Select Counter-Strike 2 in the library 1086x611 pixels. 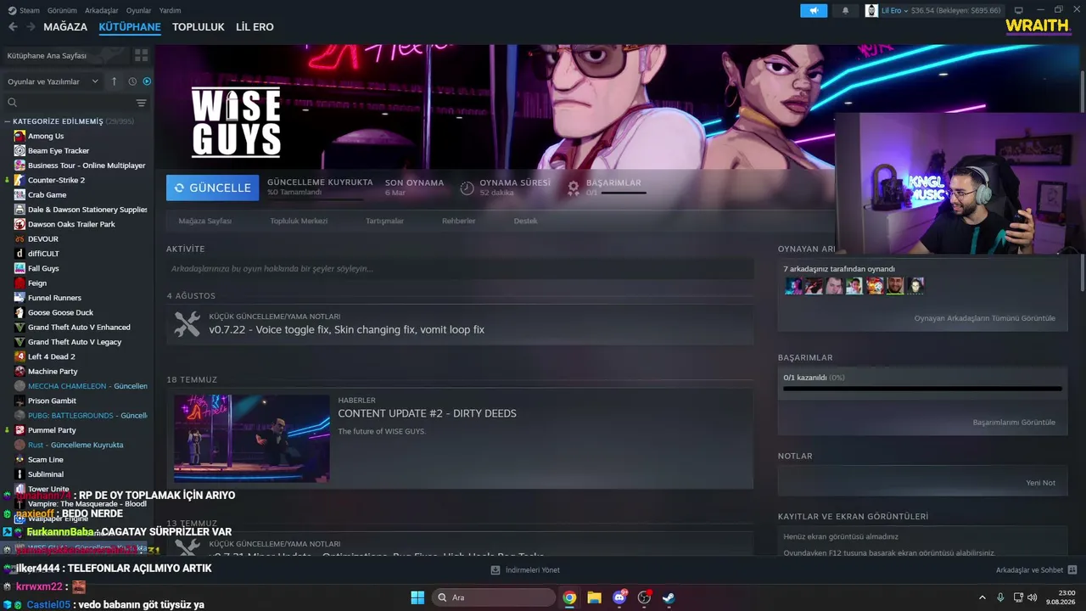56,180
